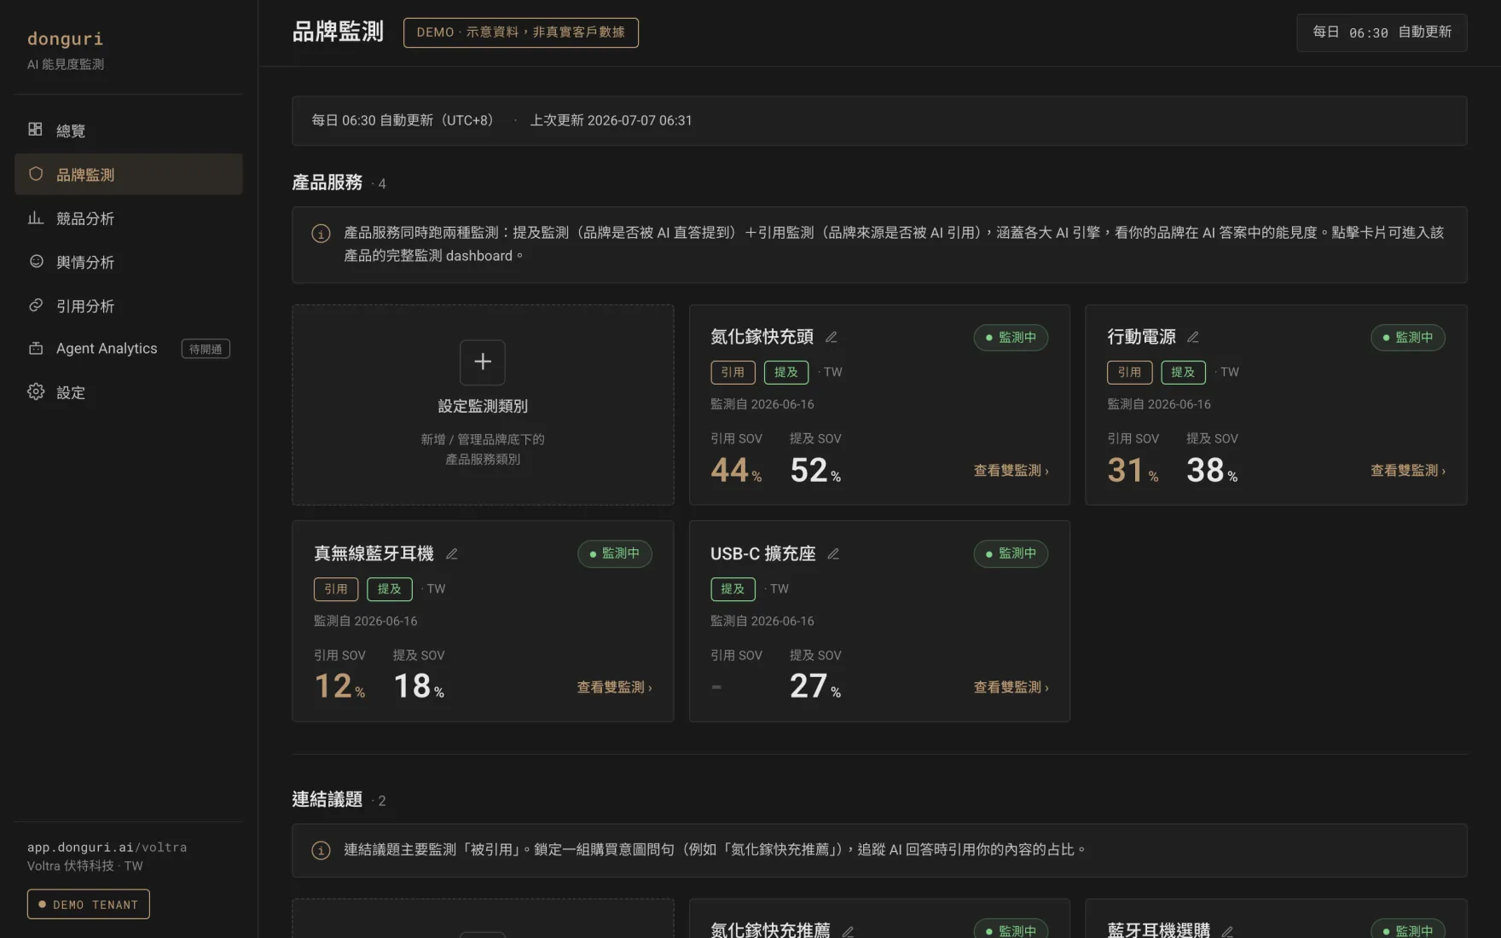The image size is (1501, 938).
Task: Click 引用 tag on 氮化鎵快充頭 card
Action: tap(733, 373)
